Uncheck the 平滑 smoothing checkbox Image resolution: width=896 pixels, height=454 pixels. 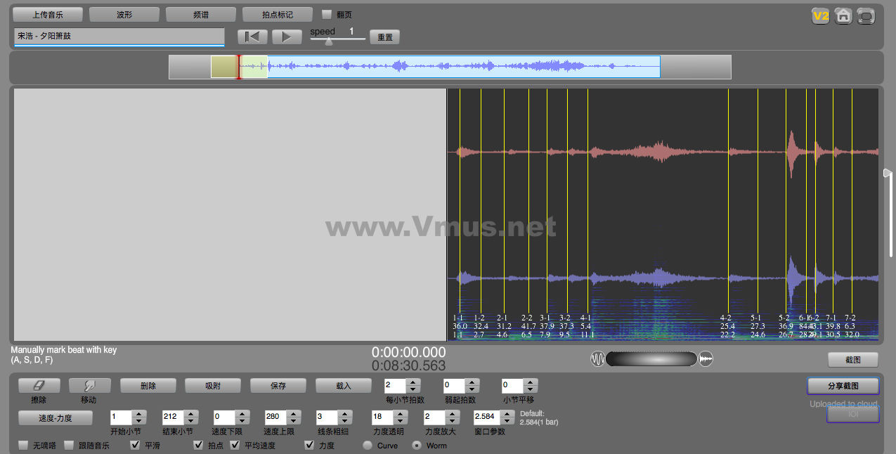136,445
